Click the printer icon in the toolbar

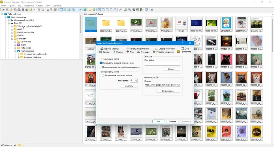[x=19, y=10]
